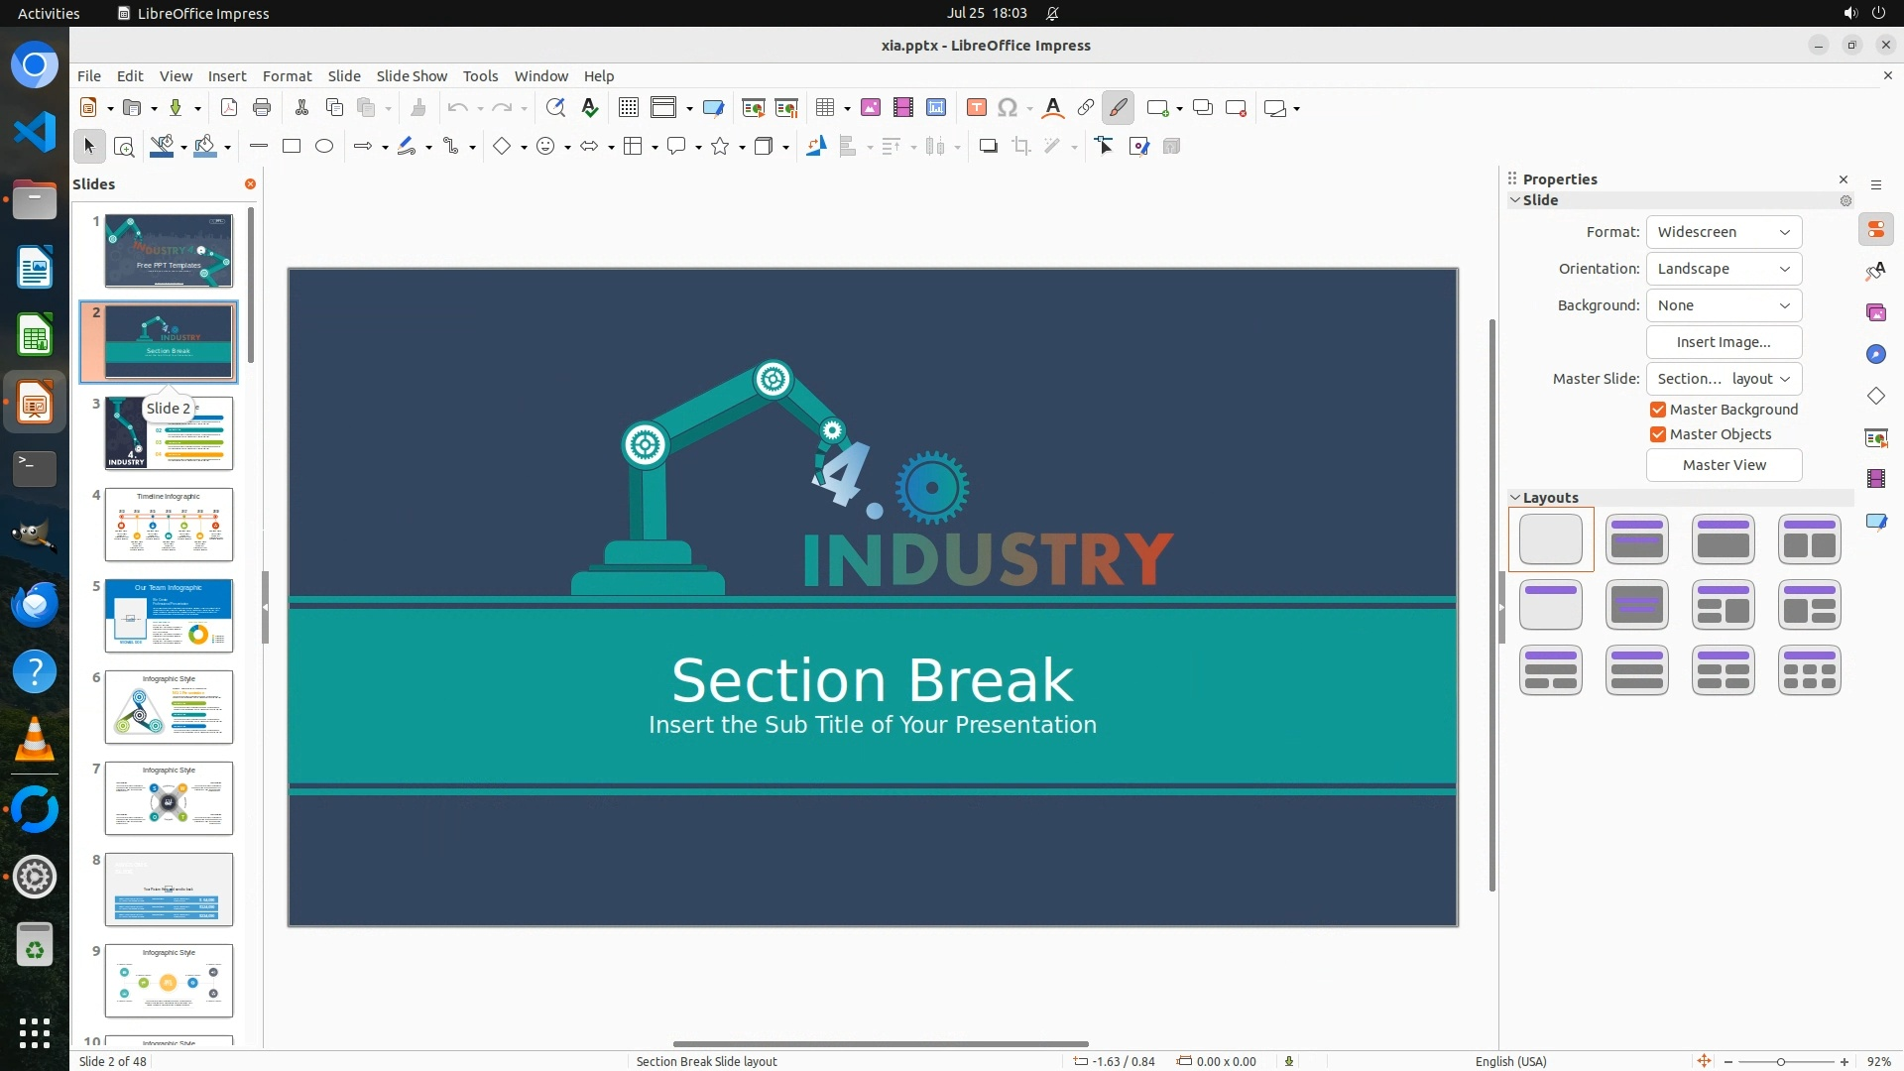This screenshot has height=1071, width=1904.
Task: Open the Format menu
Action: (x=287, y=76)
